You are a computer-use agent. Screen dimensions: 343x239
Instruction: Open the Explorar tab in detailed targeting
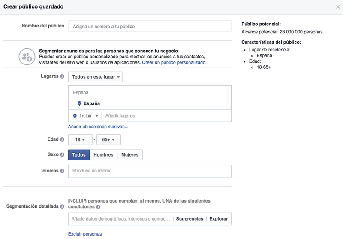click(x=219, y=219)
